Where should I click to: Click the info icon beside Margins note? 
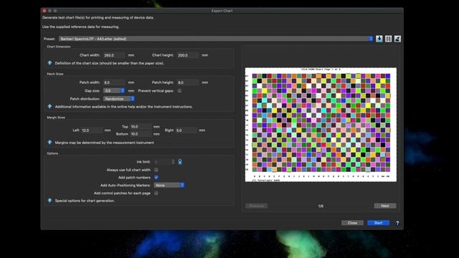tap(49, 143)
